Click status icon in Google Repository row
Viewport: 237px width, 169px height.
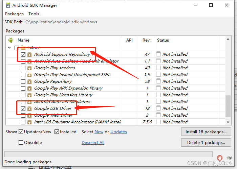click(158, 81)
